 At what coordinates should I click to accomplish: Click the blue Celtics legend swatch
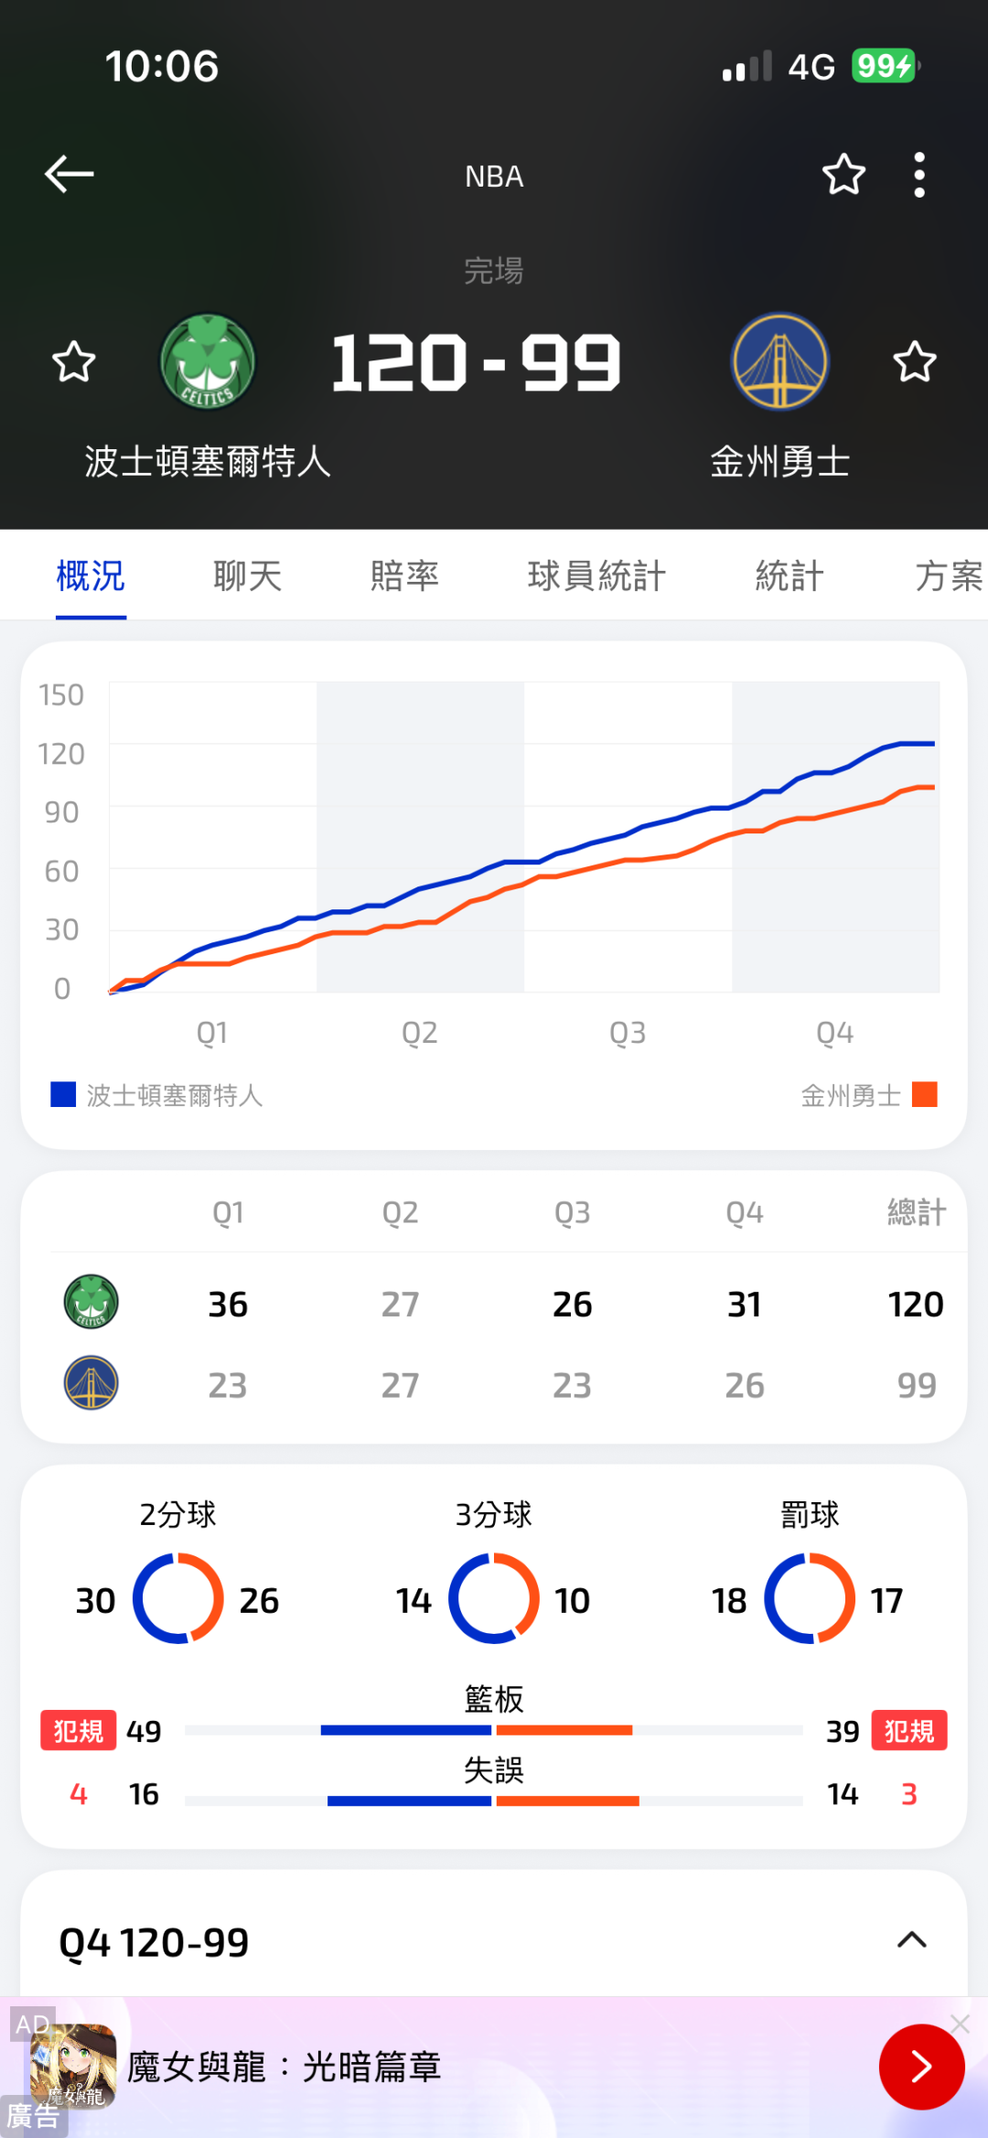click(x=63, y=1094)
